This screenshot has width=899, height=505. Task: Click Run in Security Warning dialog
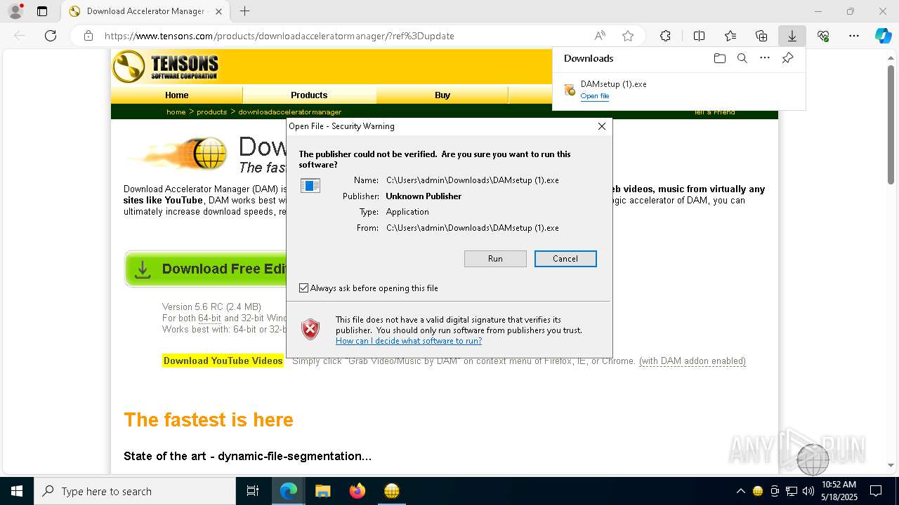(495, 259)
